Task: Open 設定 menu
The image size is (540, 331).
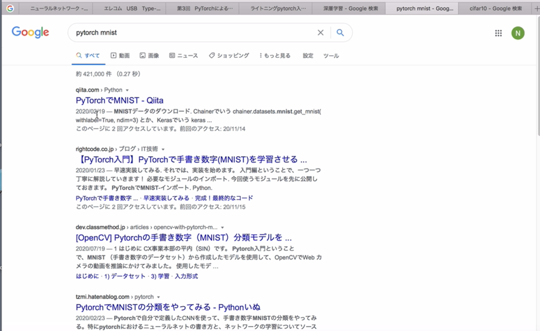Action: tap(308, 56)
